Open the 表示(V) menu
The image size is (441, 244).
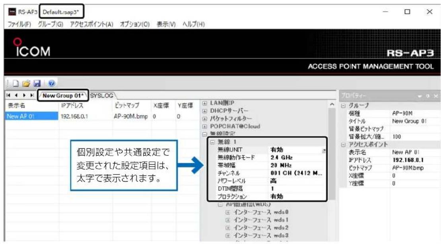click(166, 24)
